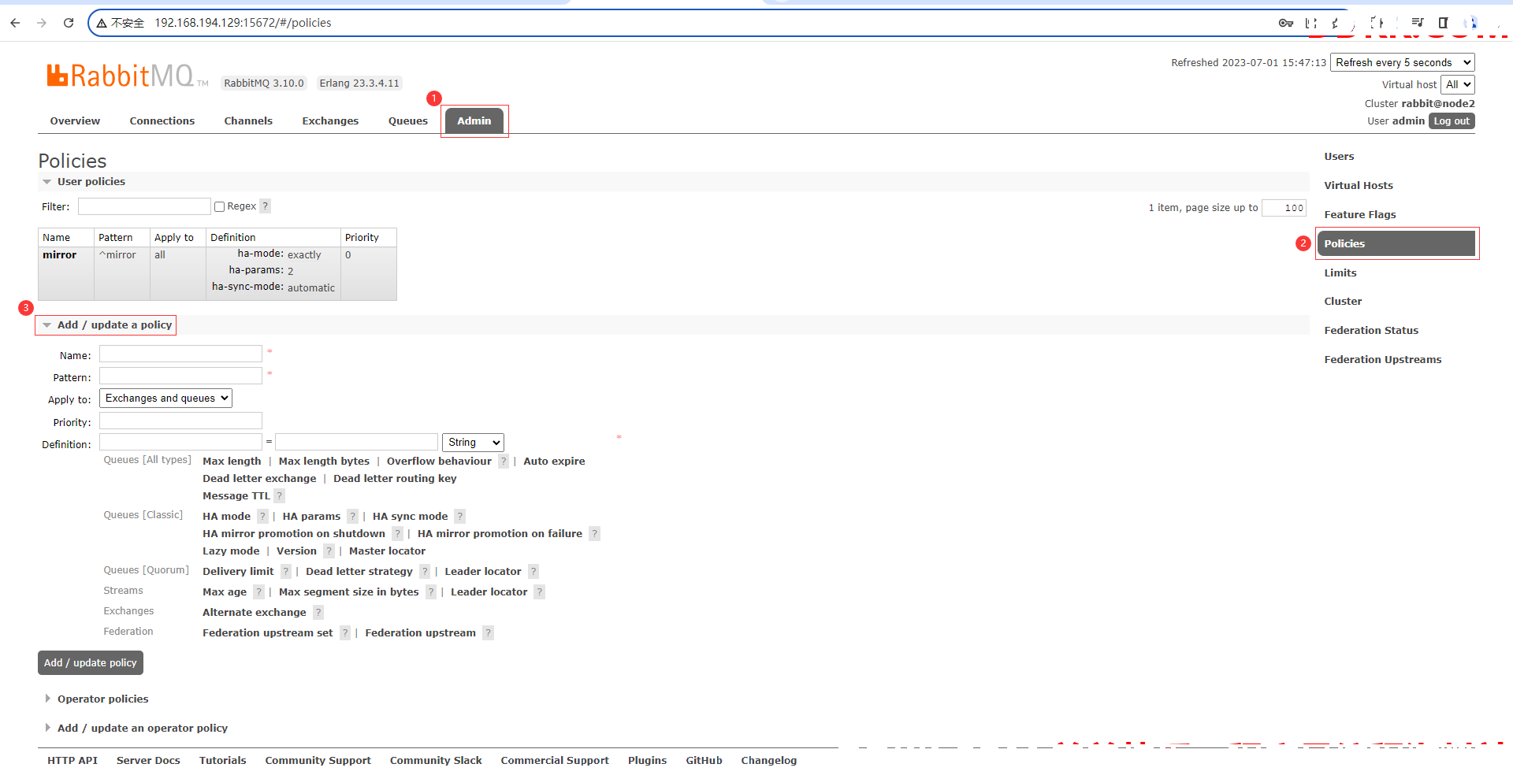This screenshot has width=1513, height=775.
Task: Focus the Pattern input field
Action: [180, 376]
